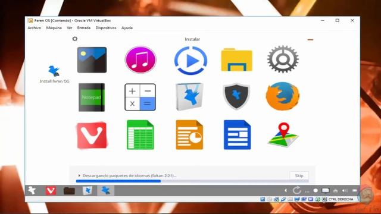The width and height of the screenshot is (381, 214).
Task: Select the active installer taskbar item
Action: click(106, 191)
